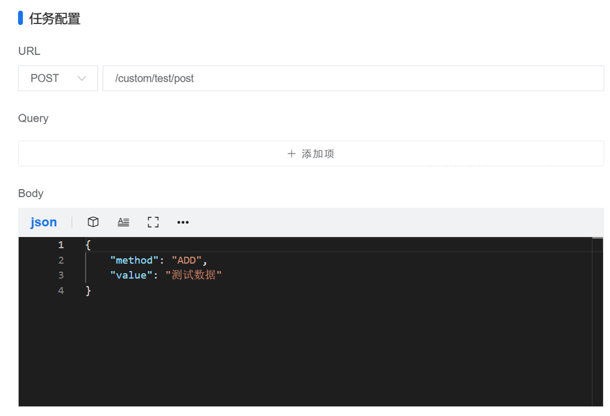Click the "ADD" string value
The width and height of the screenshot is (610, 416).
186,260
